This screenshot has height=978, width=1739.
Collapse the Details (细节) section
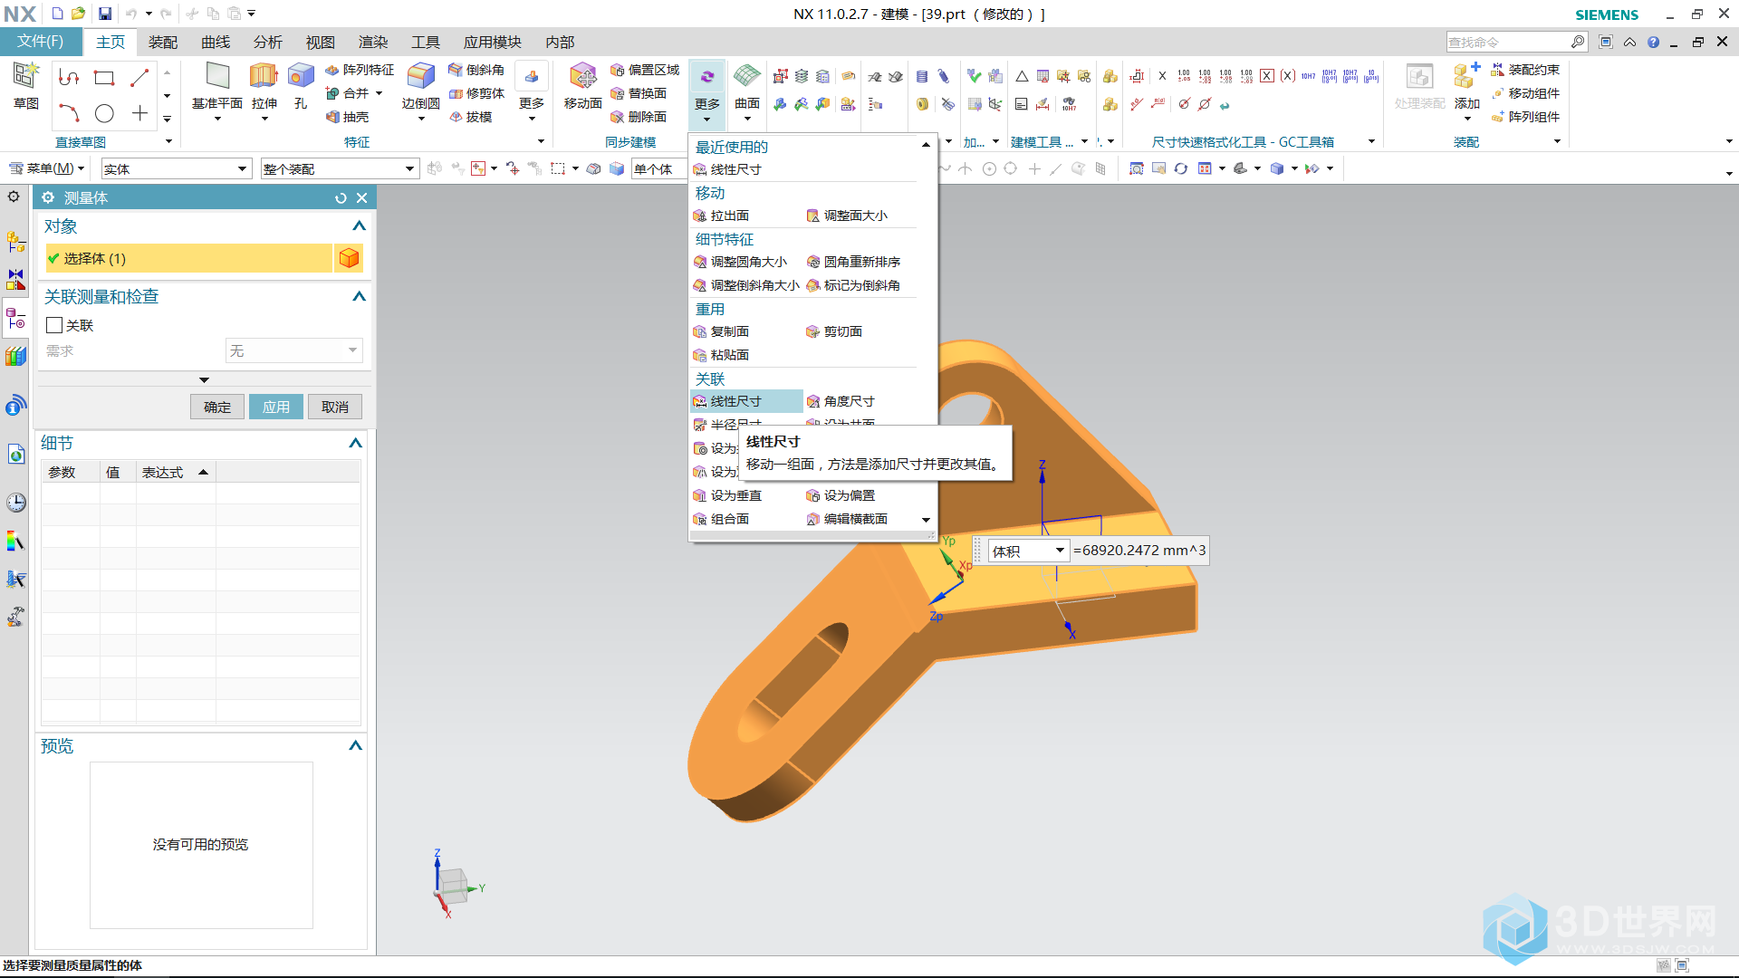tap(355, 443)
